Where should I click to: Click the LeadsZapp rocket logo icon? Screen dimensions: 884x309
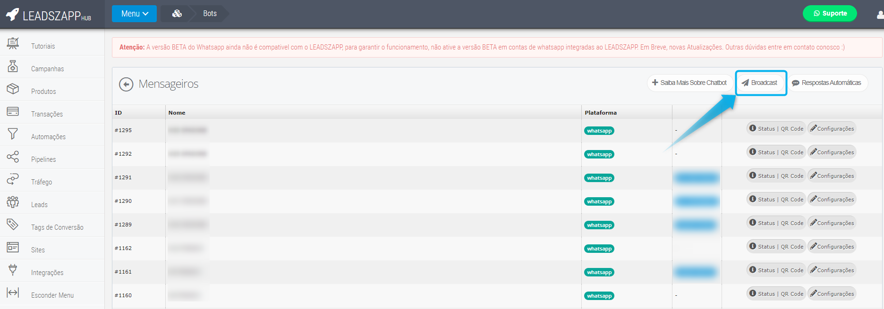click(13, 15)
